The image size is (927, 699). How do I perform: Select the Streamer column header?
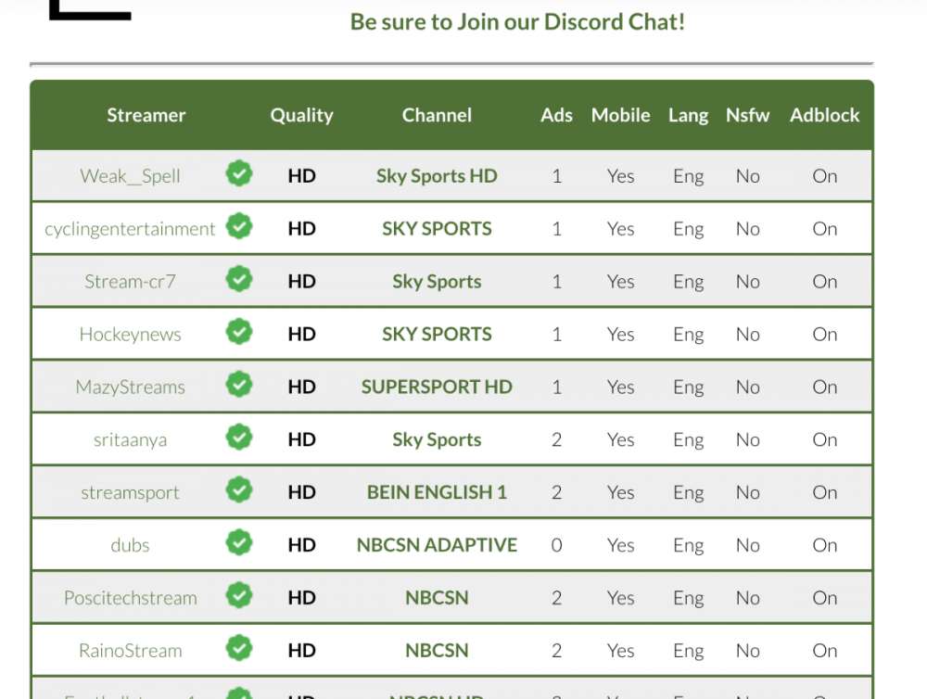pyautogui.click(x=146, y=115)
